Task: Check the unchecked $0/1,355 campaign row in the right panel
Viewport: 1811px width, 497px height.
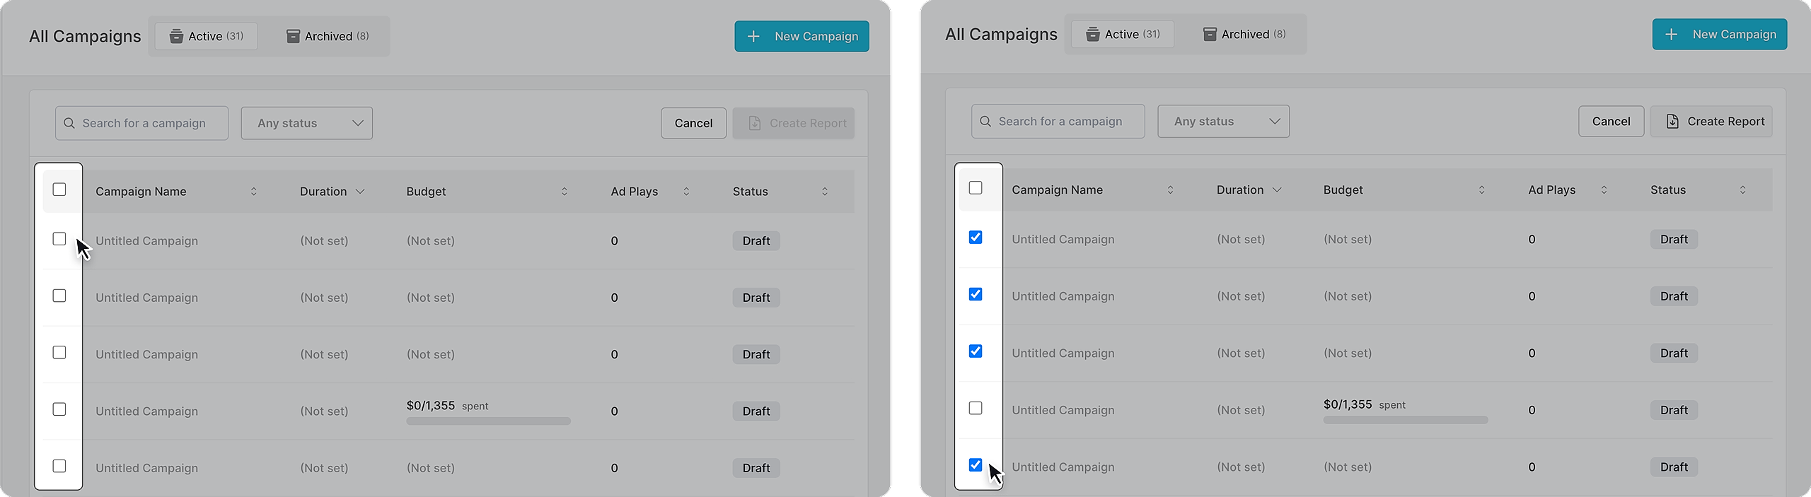Action: (976, 408)
